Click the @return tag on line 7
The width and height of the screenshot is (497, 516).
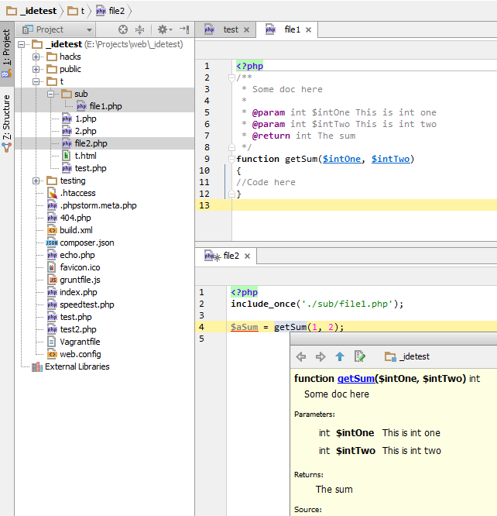271,136
